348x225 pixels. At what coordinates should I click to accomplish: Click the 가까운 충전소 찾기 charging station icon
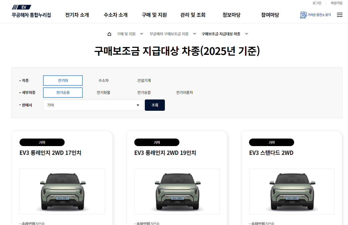303,15
